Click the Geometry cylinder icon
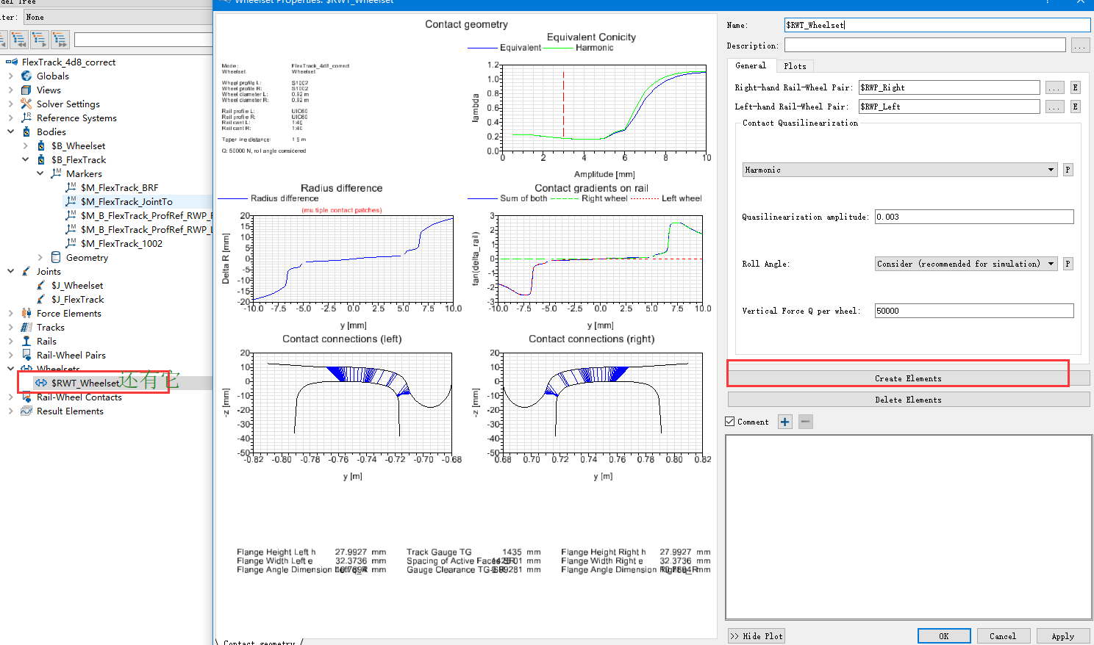Viewport: 1094px width, 645px height. coord(56,258)
